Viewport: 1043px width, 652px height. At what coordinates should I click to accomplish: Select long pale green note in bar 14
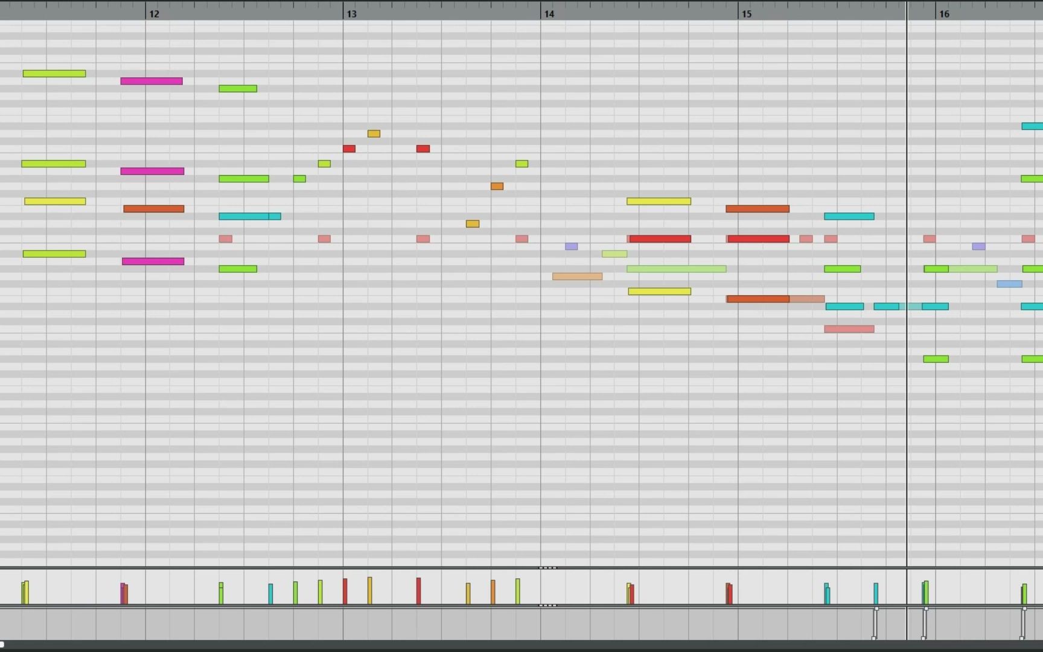point(676,269)
